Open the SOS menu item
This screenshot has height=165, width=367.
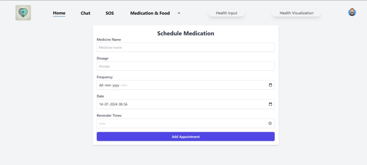(110, 13)
